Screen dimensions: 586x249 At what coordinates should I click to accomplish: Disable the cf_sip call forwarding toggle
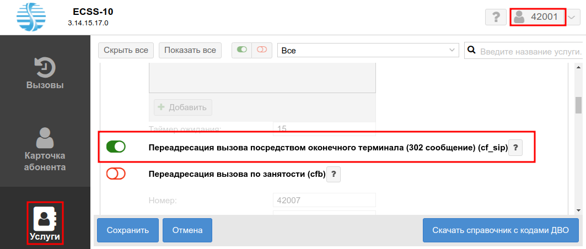[x=116, y=147]
